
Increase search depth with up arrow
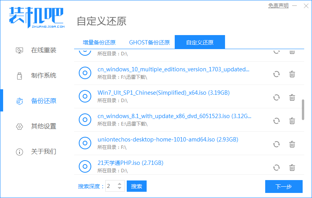(x=120, y=184)
